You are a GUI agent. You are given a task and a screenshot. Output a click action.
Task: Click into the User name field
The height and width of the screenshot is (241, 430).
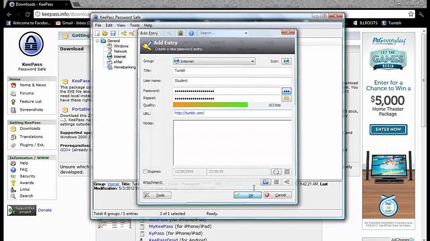coord(232,81)
